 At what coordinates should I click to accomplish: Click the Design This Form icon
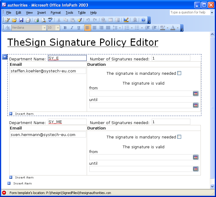126,20
